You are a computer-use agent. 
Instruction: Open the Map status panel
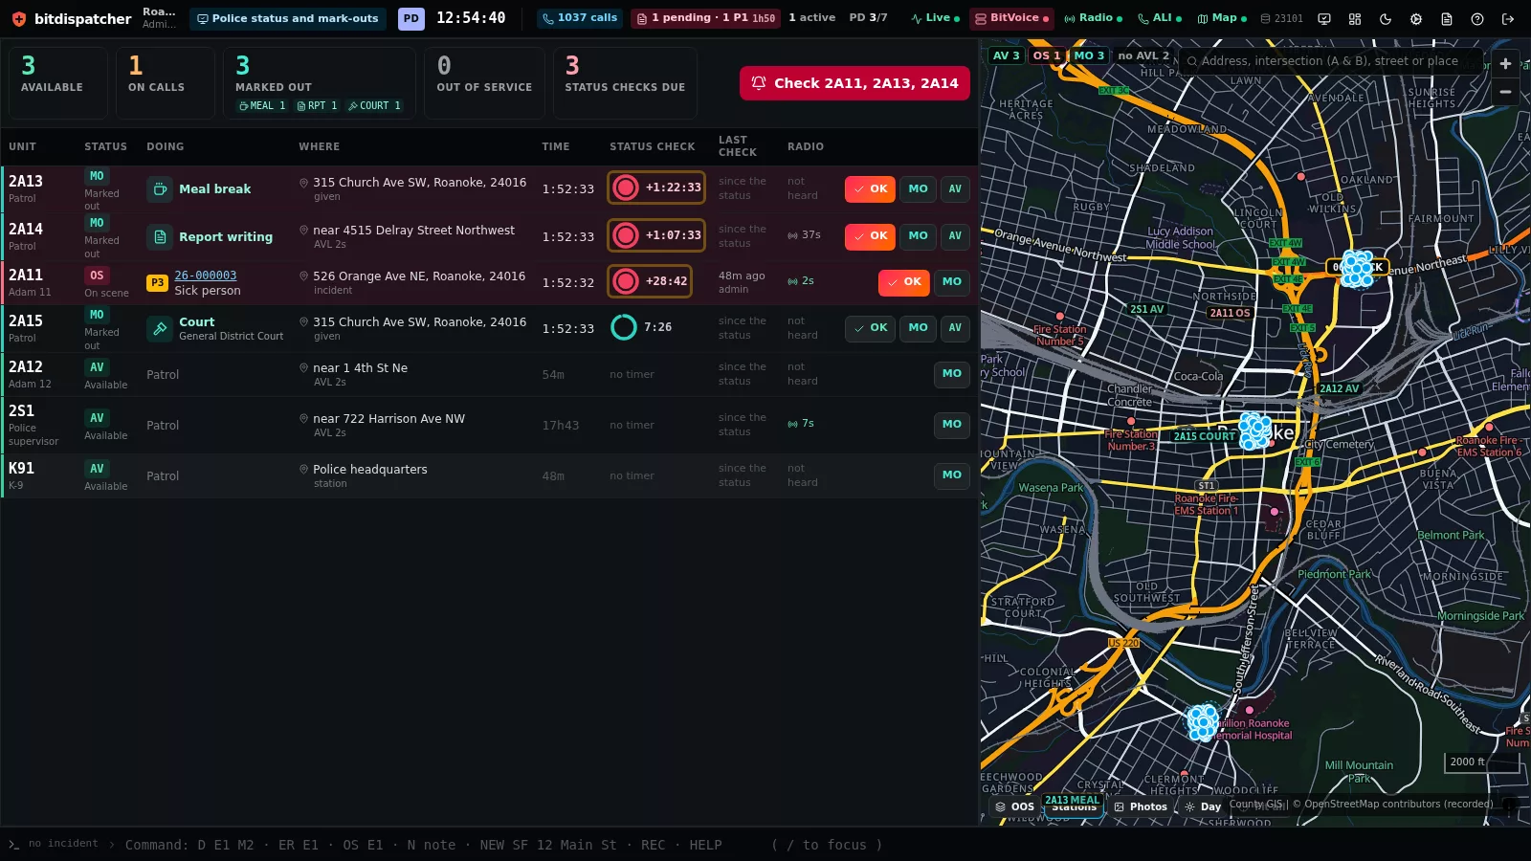[x=1222, y=18]
